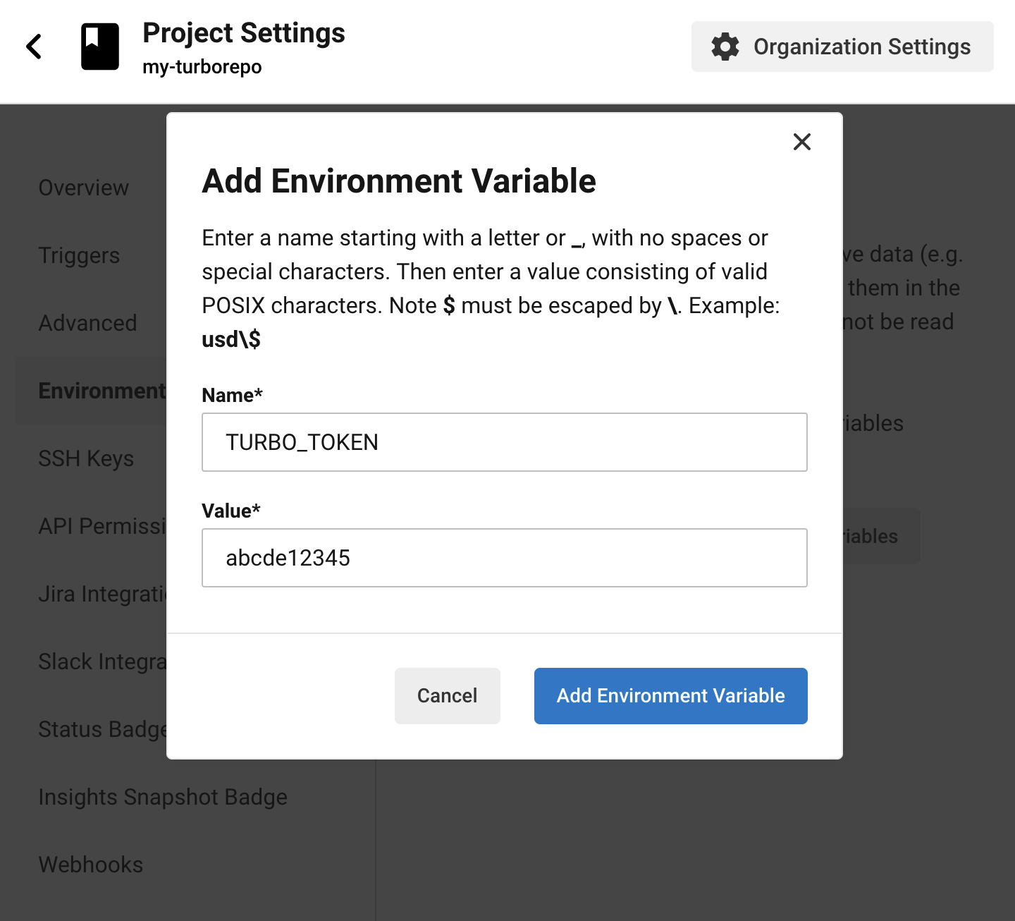Click inside the Name field showing TURBO_TOKEN
Image resolution: width=1015 pixels, height=921 pixels.
[x=504, y=442]
